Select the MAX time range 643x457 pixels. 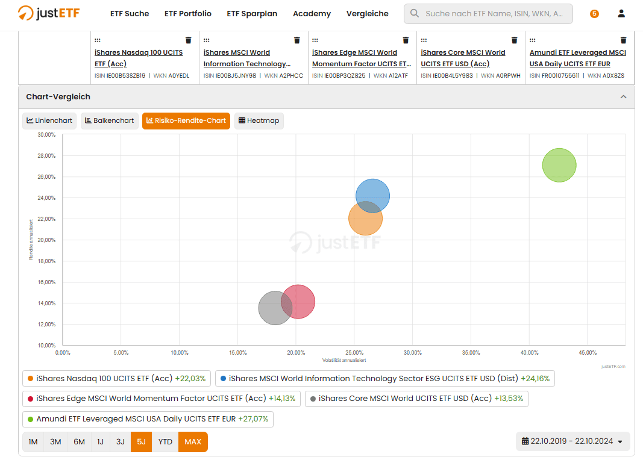[x=193, y=442]
